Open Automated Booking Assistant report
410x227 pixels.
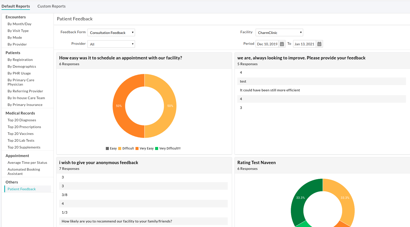pos(24,171)
